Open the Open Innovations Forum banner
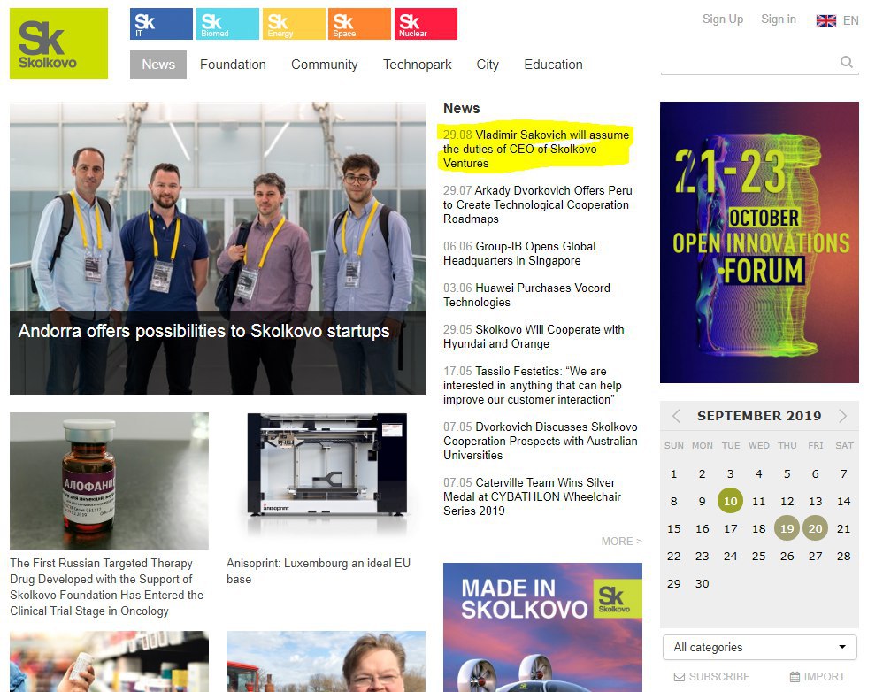 click(x=759, y=242)
